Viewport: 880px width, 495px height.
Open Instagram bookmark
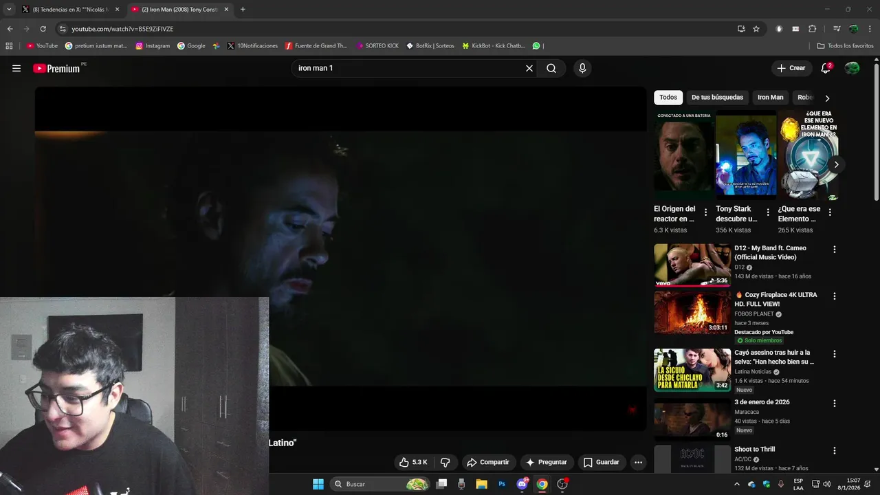tap(153, 46)
